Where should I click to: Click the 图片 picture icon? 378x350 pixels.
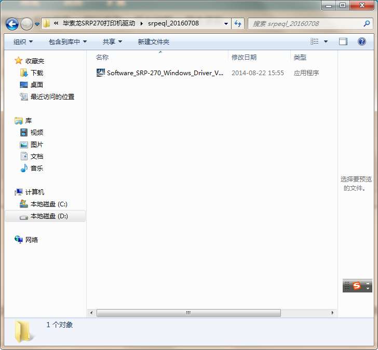[24, 145]
